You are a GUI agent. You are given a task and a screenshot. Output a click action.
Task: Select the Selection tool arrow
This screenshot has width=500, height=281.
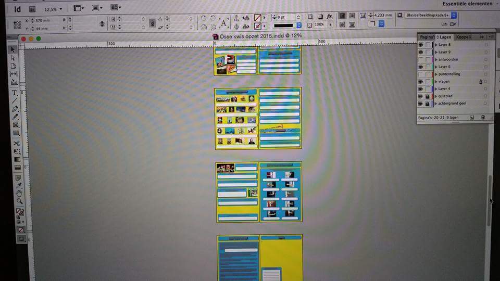tap(12, 50)
